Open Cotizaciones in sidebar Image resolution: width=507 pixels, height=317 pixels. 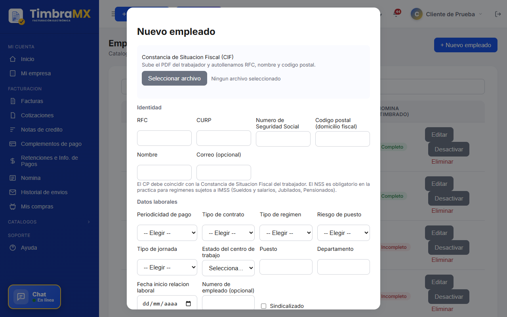pyautogui.click(x=37, y=115)
